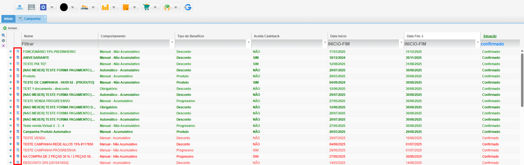Click the illi store logo icon
The image size is (524, 165).
coord(20,7)
